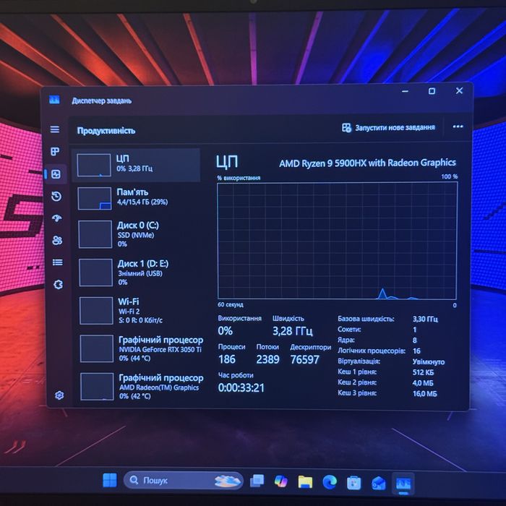This screenshot has width=506, height=506.
Task: Open Outlook mail from the taskbar
Action: pyautogui.click(x=378, y=484)
